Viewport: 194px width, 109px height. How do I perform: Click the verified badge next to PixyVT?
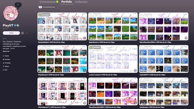[15, 25]
